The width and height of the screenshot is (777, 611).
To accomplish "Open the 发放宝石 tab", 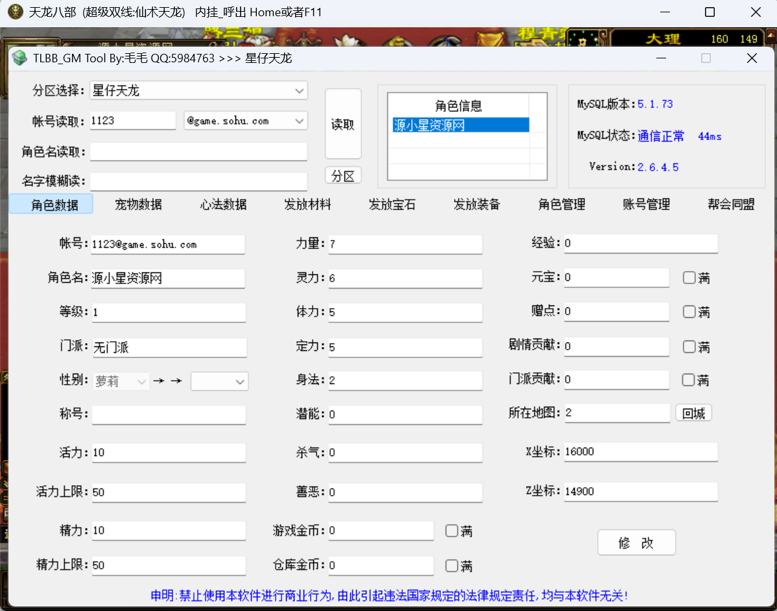I will pos(392,204).
